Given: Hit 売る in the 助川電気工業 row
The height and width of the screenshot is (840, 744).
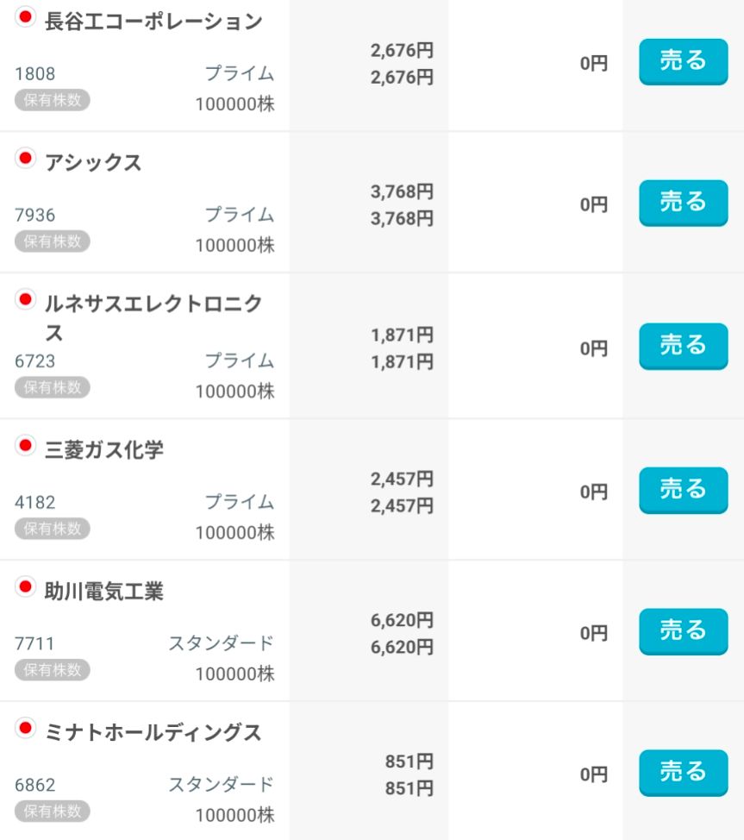Looking at the screenshot, I should 683,631.
